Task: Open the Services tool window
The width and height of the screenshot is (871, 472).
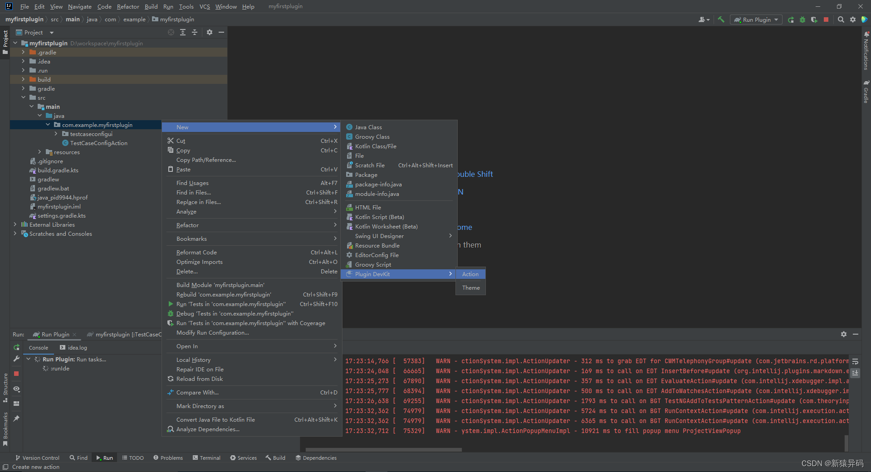Action: [244, 458]
